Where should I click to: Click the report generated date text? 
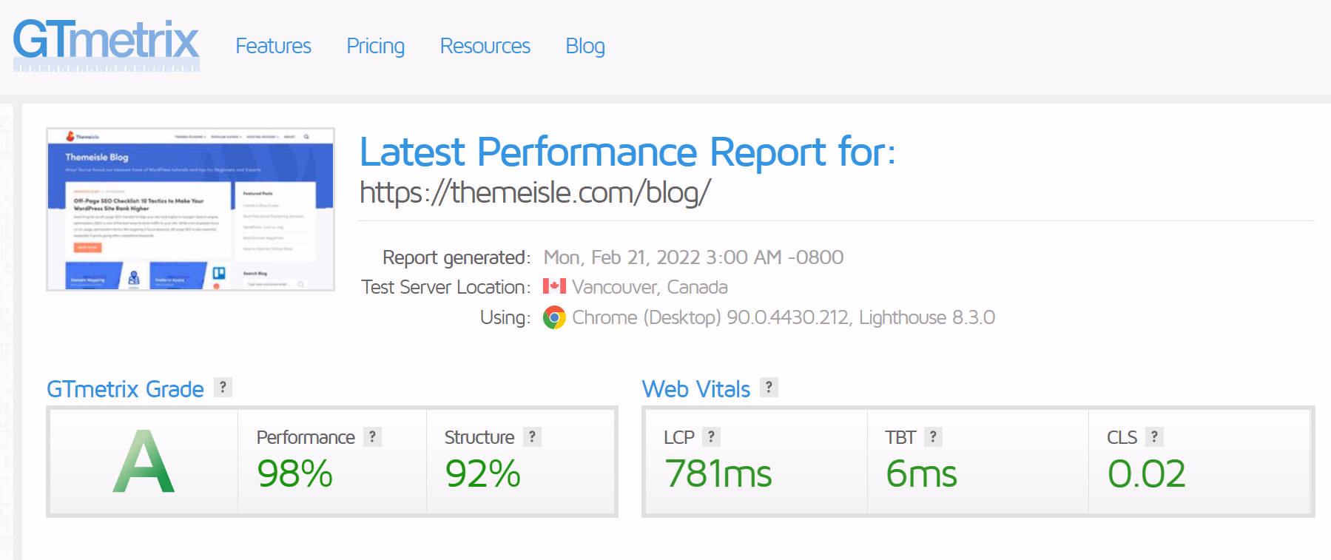tap(693, 257)
